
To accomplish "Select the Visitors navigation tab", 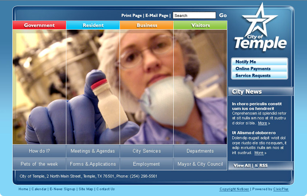I will pos(200,25).
